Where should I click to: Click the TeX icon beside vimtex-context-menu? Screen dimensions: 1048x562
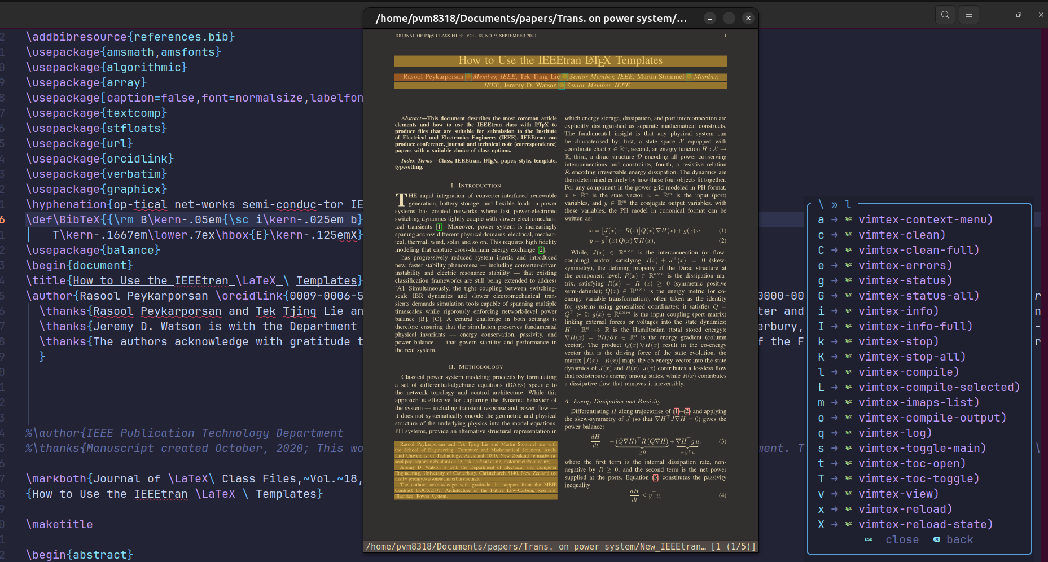(x=848, y=219)
